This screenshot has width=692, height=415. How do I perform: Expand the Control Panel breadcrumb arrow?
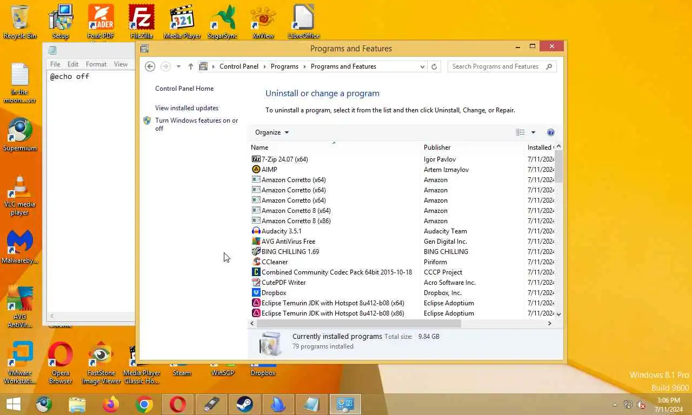pyautogui.click(x=264, y=66)
